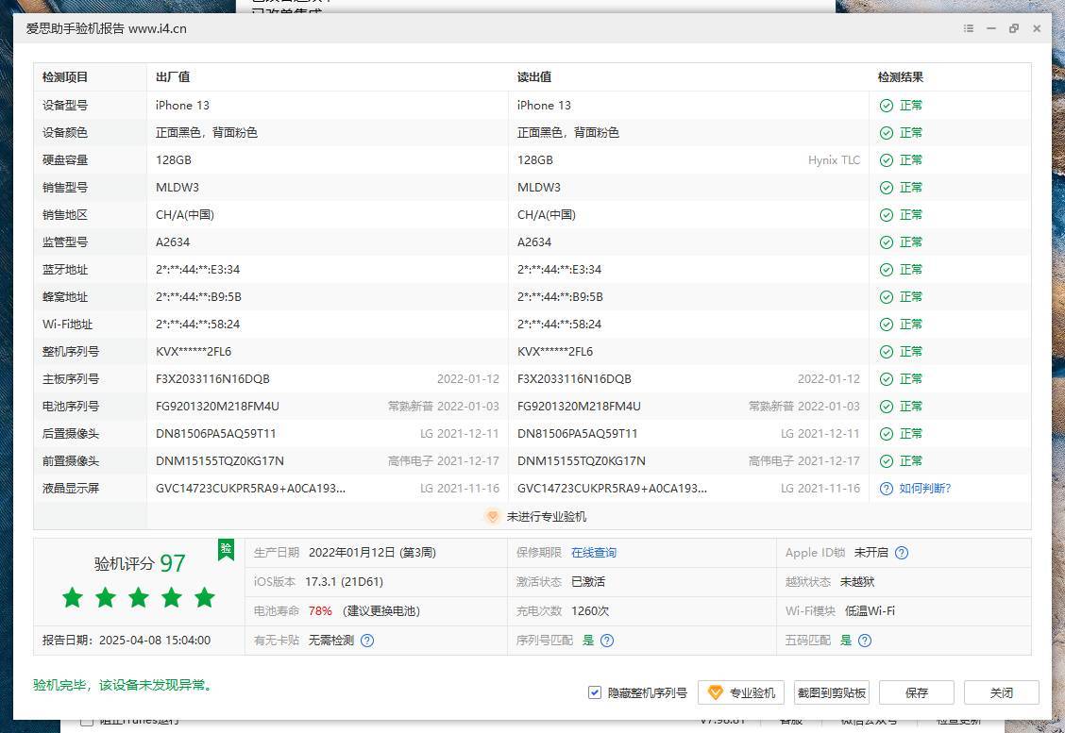The width and height of the screenshot is (1065, 733).
Task: Click the green 验 badge on the score card
Action: point(227,548)
